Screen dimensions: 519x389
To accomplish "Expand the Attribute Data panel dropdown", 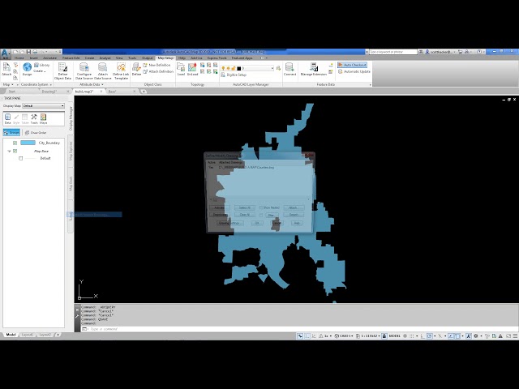I will 102,84.
